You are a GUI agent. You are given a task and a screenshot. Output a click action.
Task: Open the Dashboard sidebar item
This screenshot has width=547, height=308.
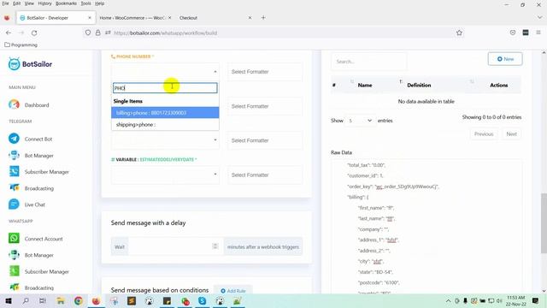[x=37, y=105]
